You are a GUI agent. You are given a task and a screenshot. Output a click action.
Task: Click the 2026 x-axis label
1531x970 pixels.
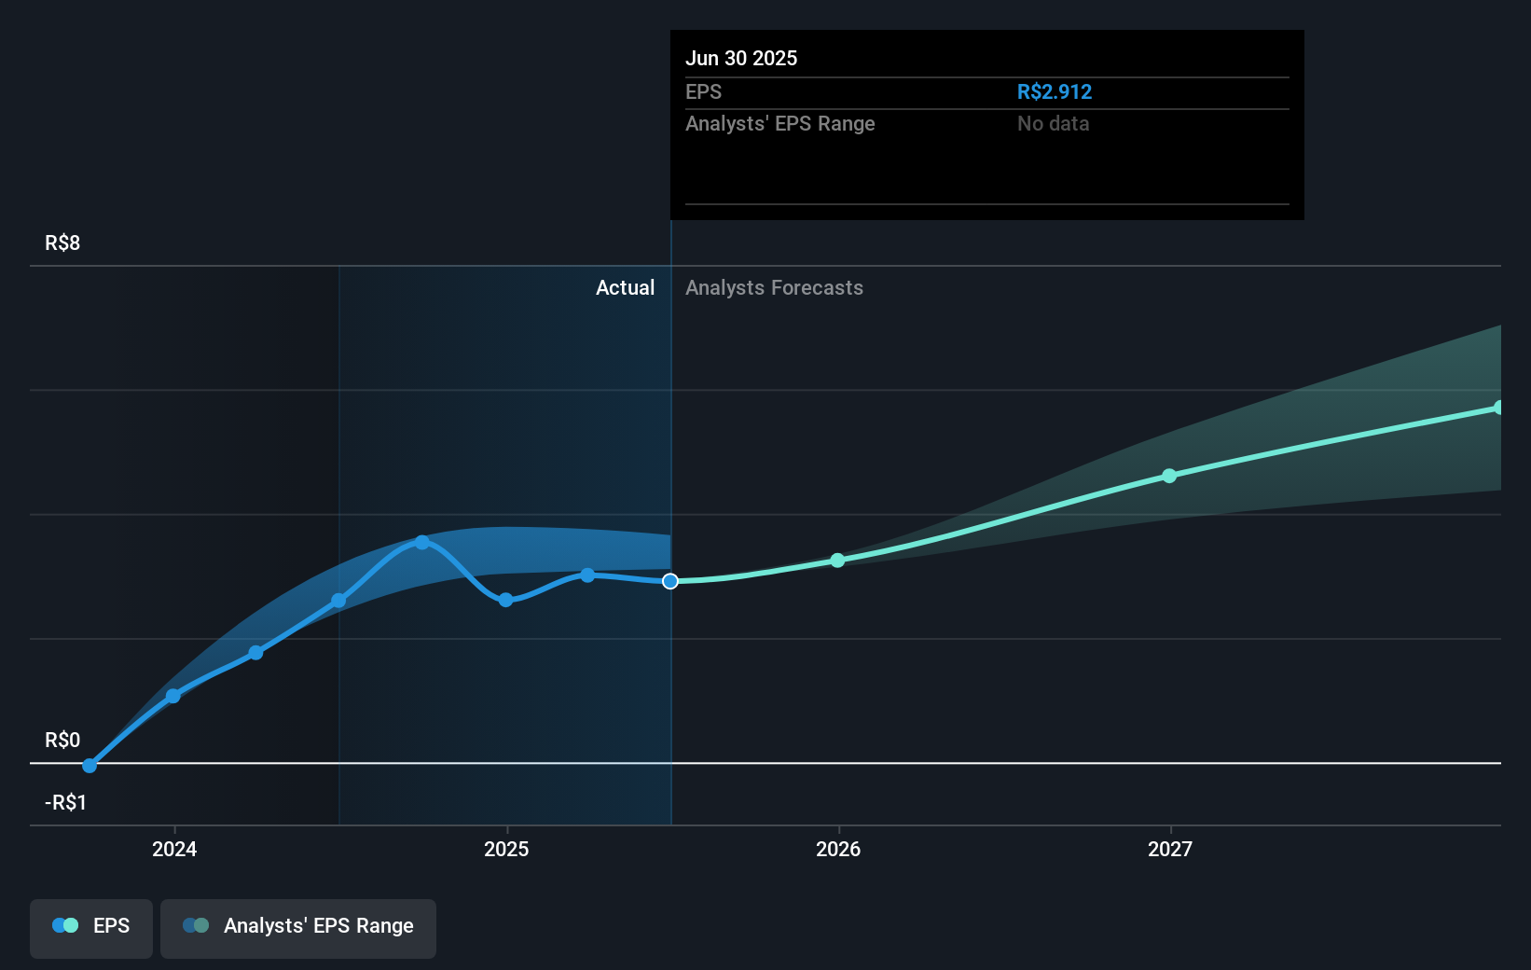[x=838, y=849]
